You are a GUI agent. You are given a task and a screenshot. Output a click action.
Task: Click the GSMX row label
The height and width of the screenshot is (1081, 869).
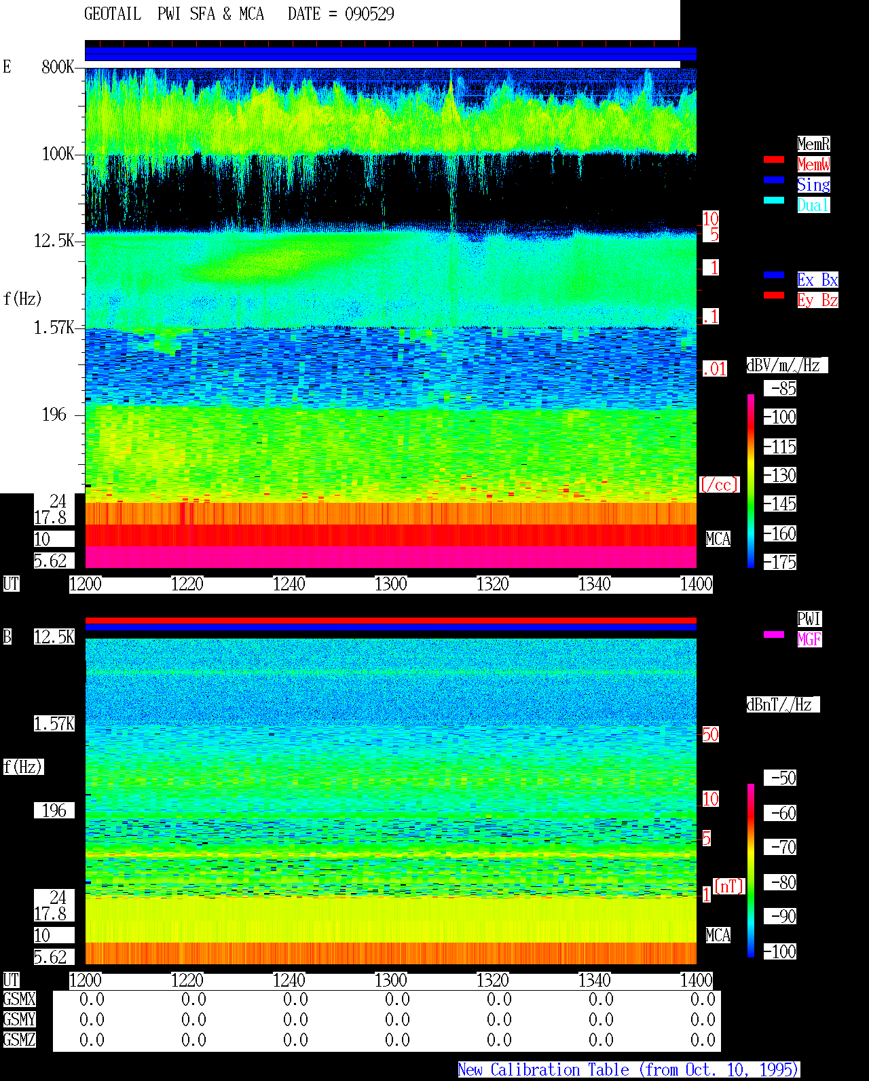point(19,999)
